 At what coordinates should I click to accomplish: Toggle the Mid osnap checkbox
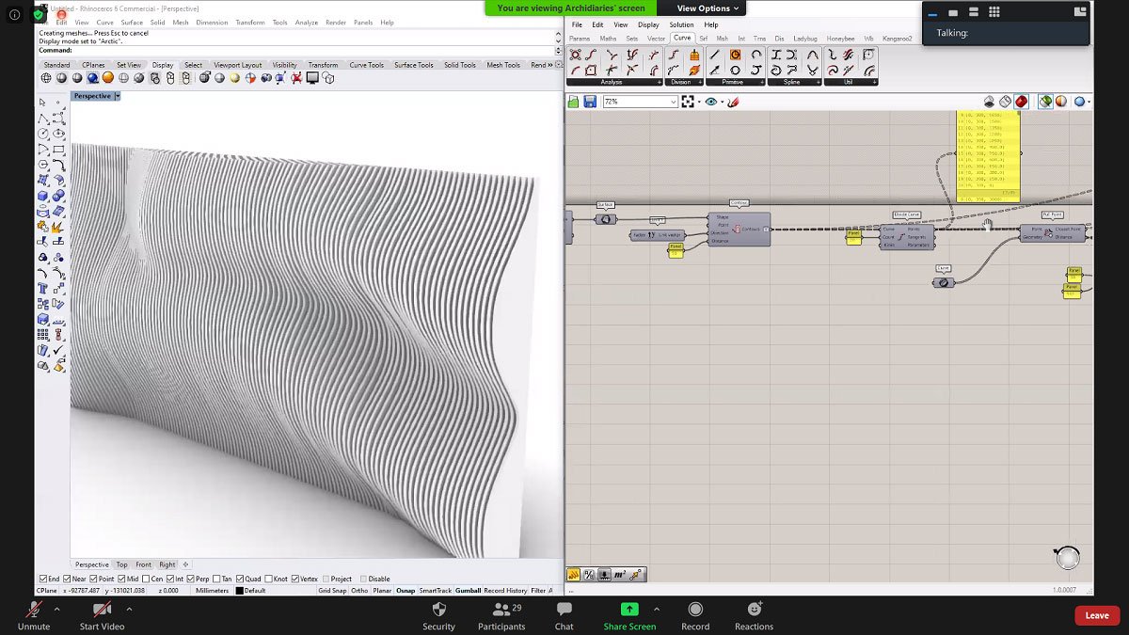[123, 579]
